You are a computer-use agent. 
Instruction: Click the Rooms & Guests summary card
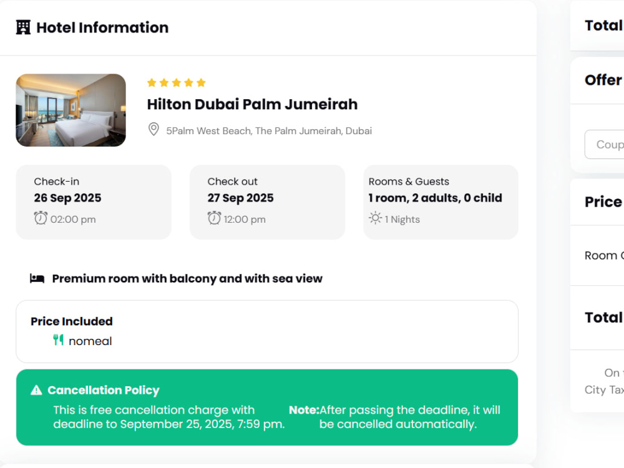[x=441, y=202]
